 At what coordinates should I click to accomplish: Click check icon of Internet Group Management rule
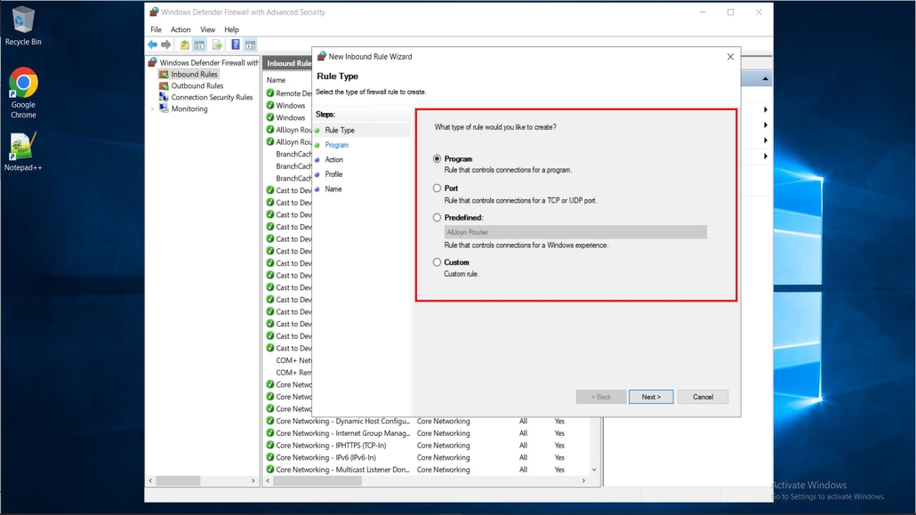[x=269, y=433]
